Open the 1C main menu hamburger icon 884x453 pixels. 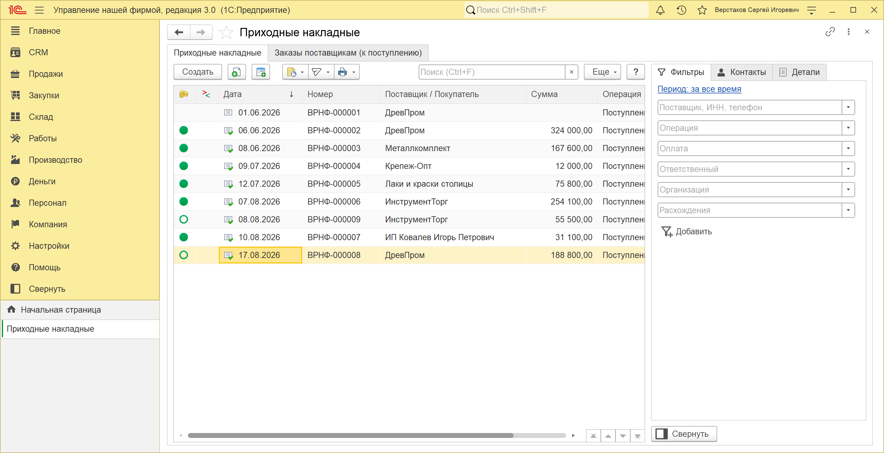[x=39, y=10]
